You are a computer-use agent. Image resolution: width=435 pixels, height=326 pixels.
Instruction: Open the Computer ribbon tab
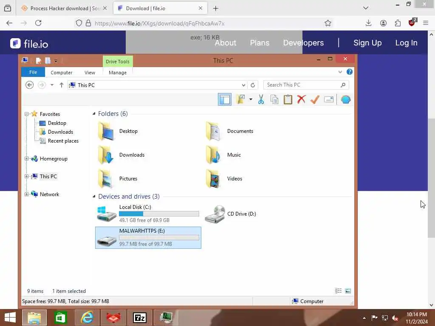61,72
